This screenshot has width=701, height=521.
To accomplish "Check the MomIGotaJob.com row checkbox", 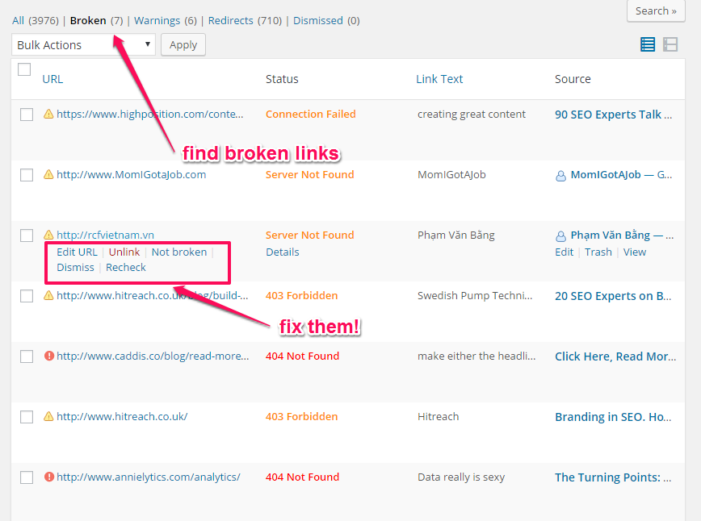I will 27,175.
